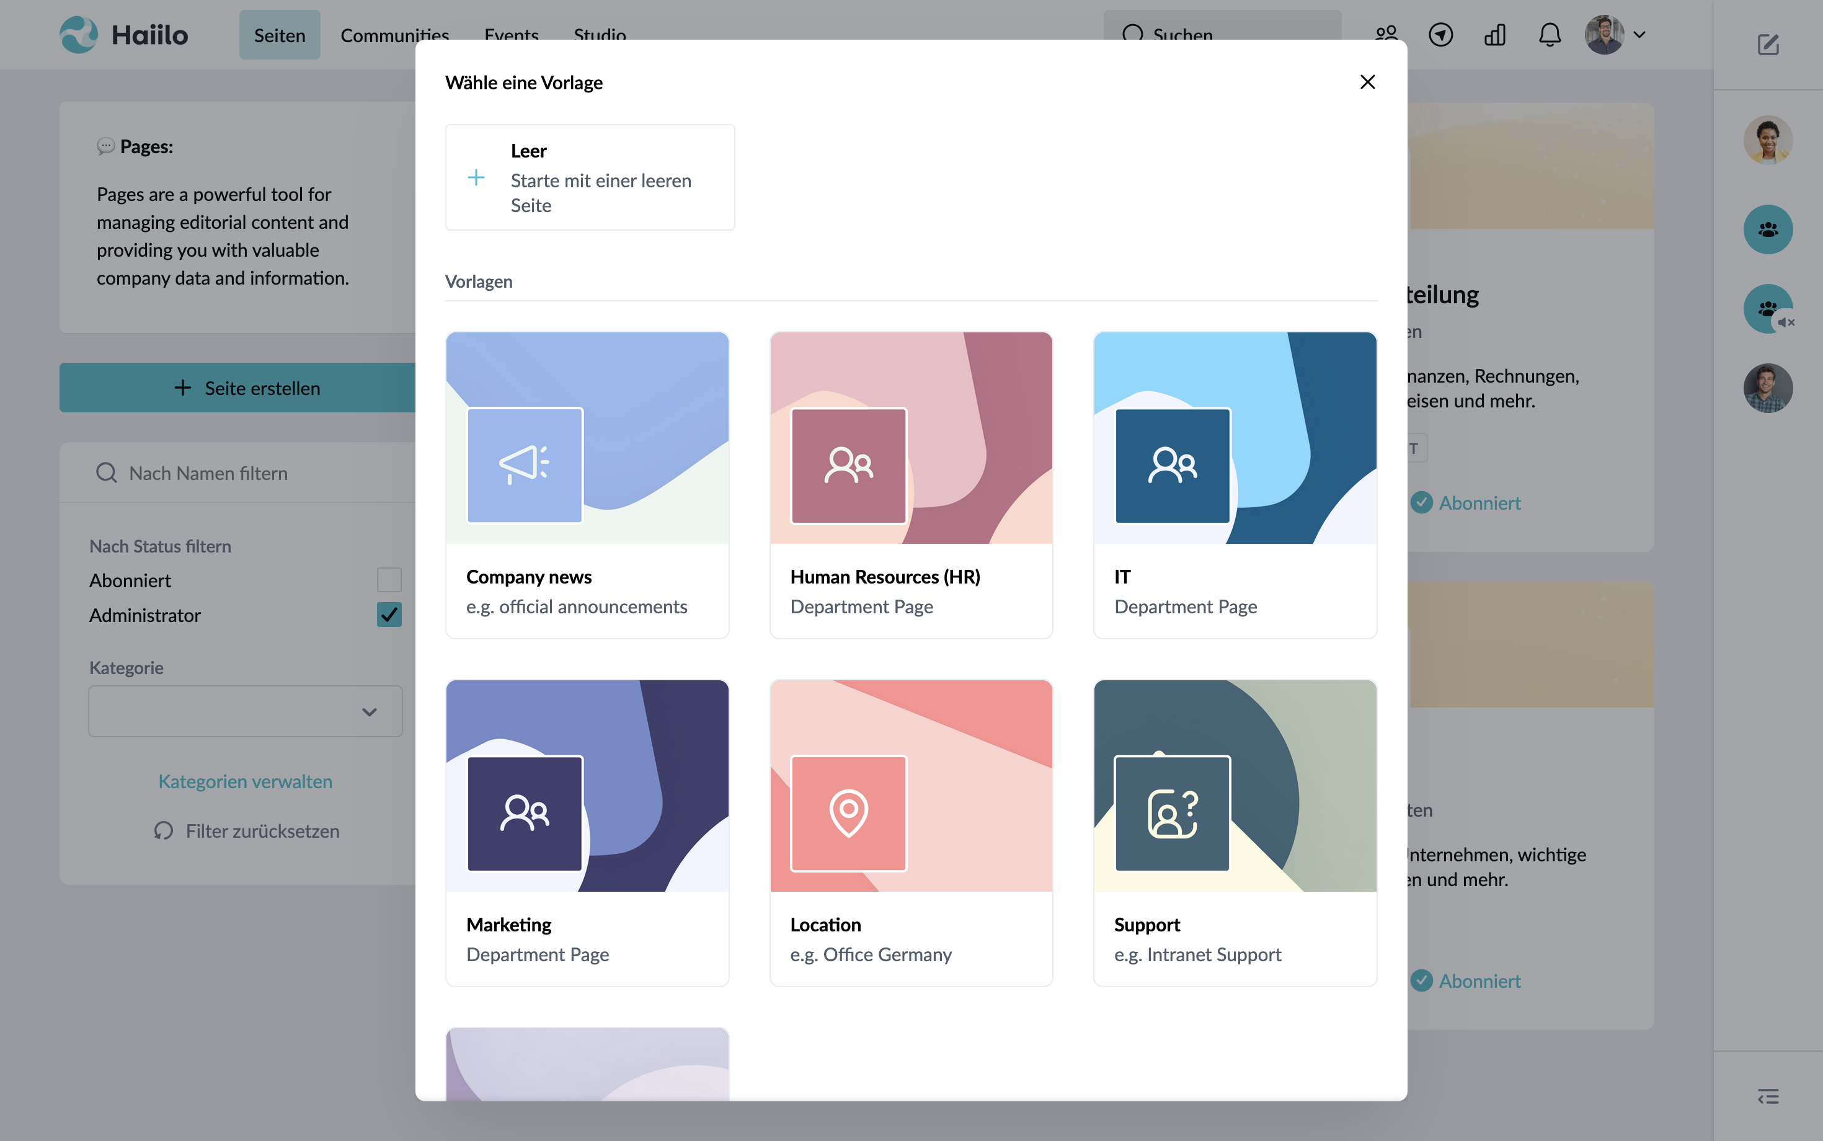Collapse the messaging sidebar
Screen dimensions: 1823x1141
[1768, 1096]
